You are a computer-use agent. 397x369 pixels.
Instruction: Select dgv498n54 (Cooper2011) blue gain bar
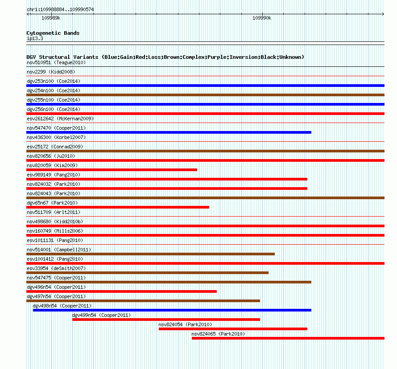[x=172, y=310]
